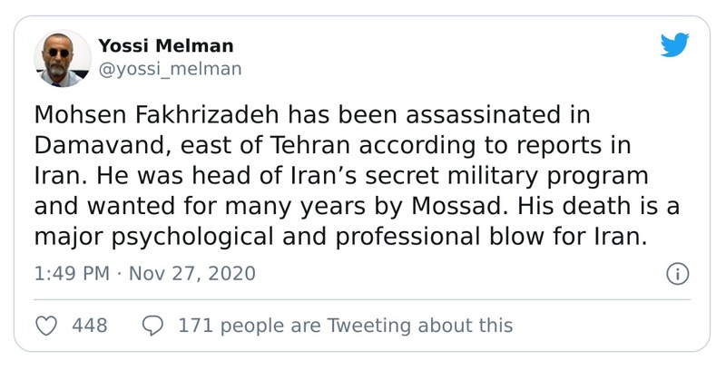Click the 448 likes count
Screen dimensions: 726x370
[91, 325]
